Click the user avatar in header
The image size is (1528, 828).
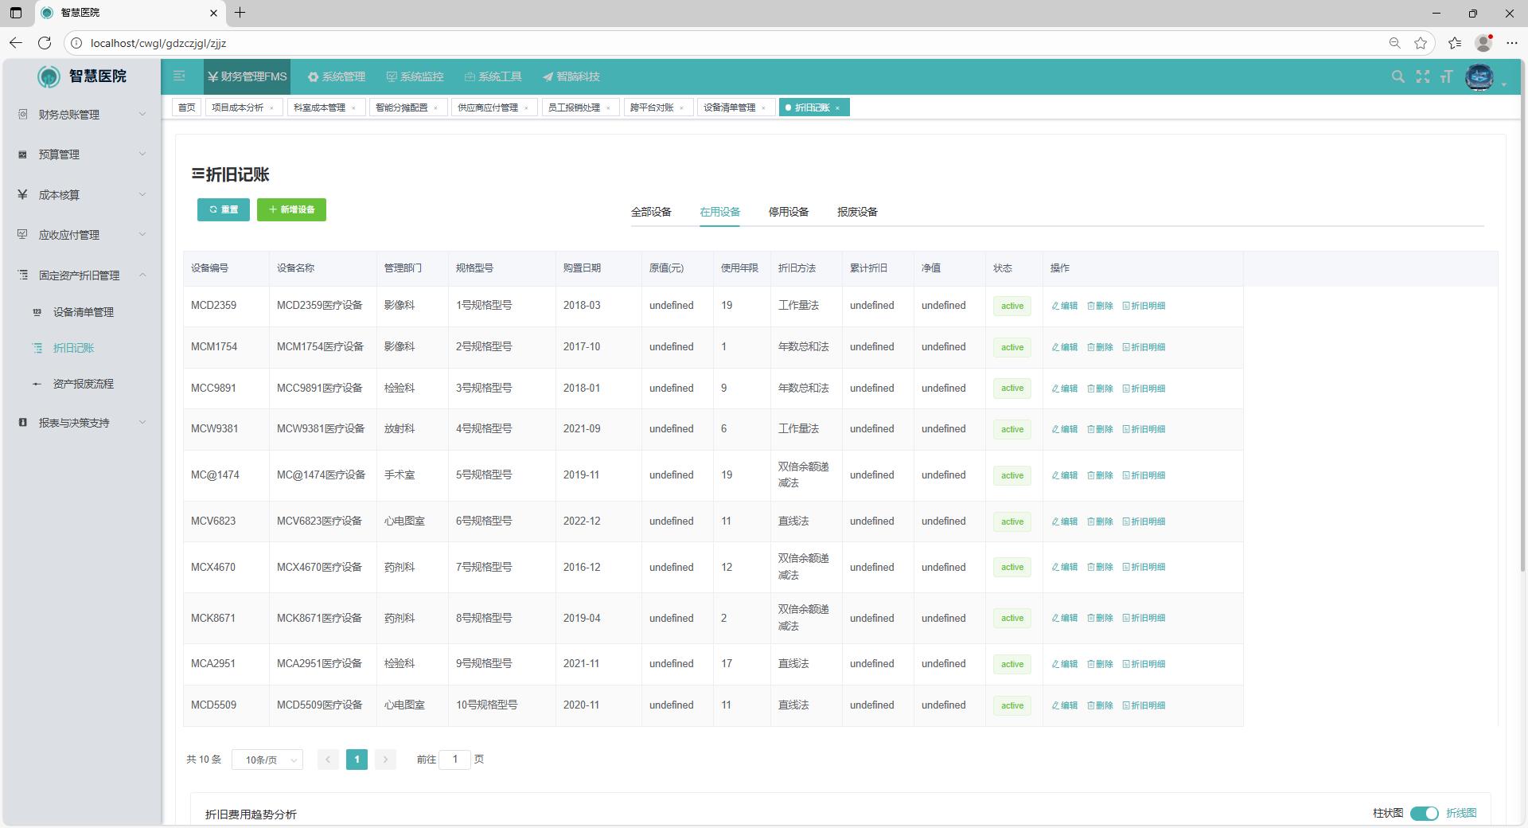pos(1479,77)
